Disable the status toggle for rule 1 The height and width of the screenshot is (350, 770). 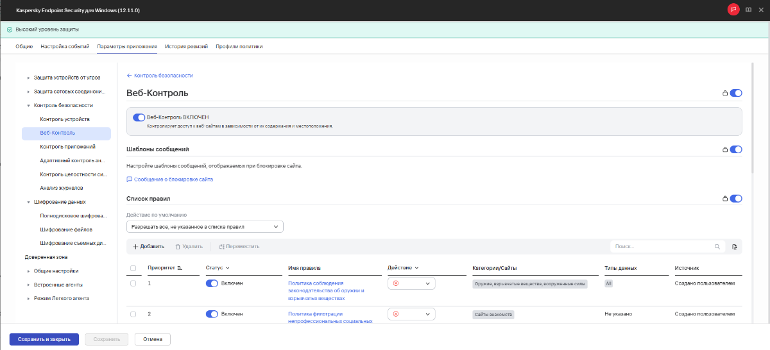pyautogui.click(x=212, y=283)
